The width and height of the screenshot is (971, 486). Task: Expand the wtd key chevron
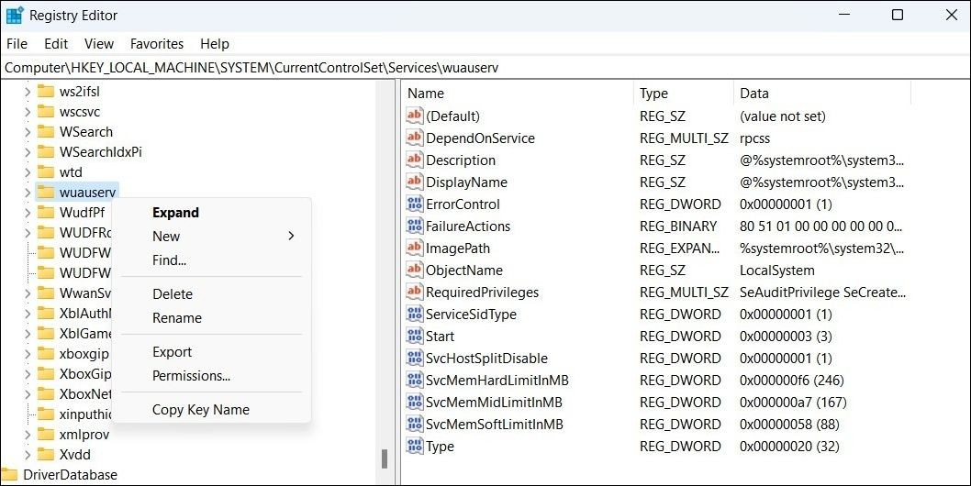click(x=28, y=172)
